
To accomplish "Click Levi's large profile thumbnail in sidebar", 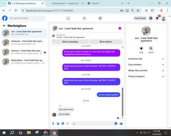I will (x=146, y=31).
